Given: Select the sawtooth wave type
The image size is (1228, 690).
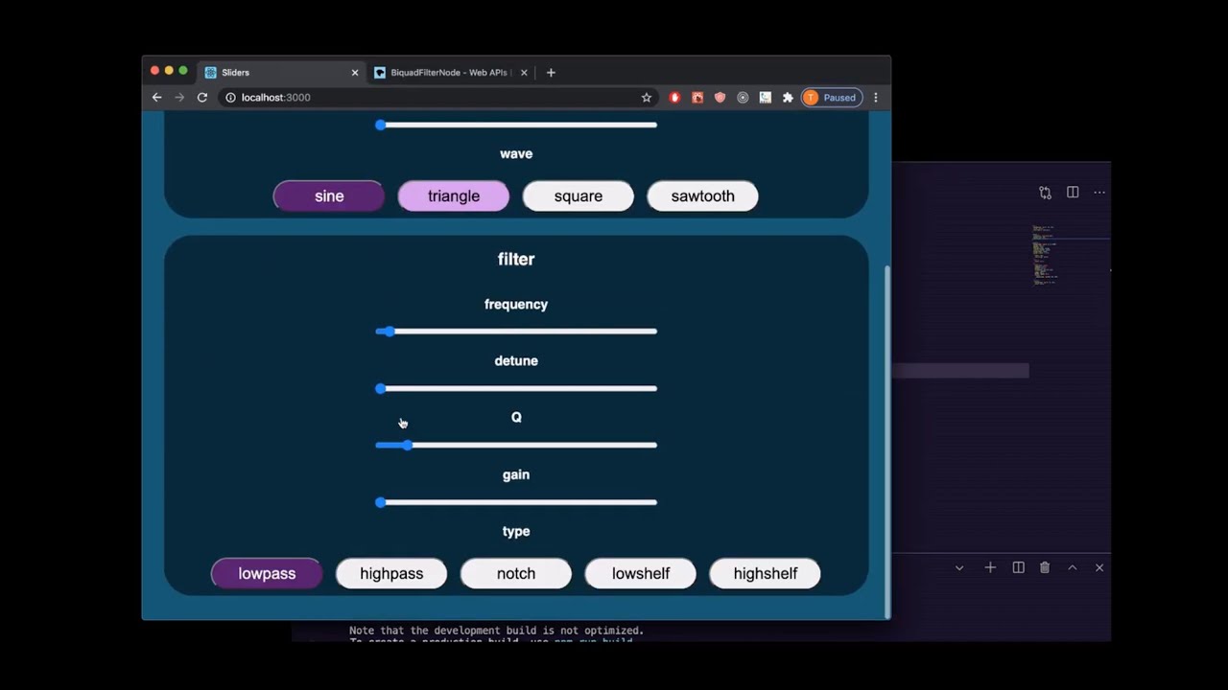Looking at the screenshot, I should click(x=703, y=195).
